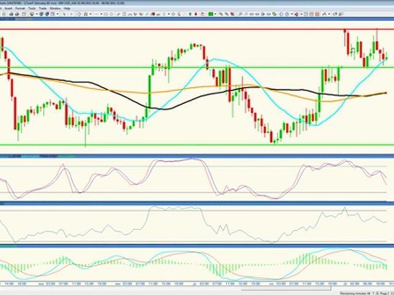
Task: Click the pen drawing icon in the toolbar
Action: (118, 14)
